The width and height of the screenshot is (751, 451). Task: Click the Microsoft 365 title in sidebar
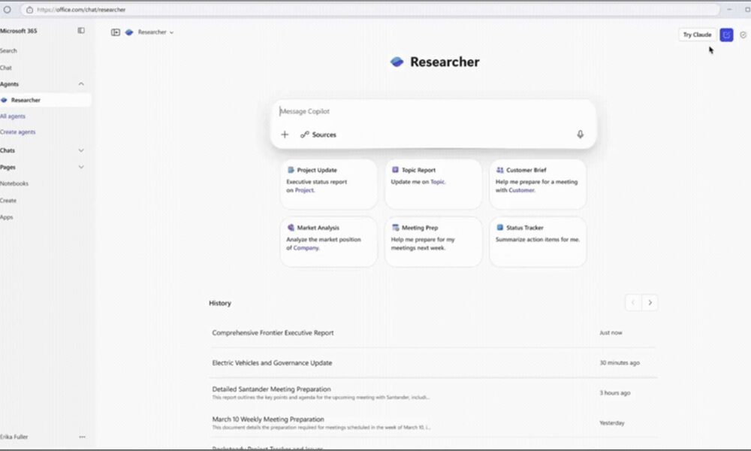pyautogui.click(x=19, y=31)
